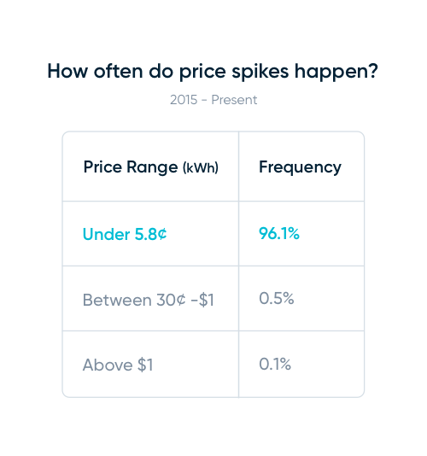Click the word 'spikes' in the heading

[x=260, y=72]
